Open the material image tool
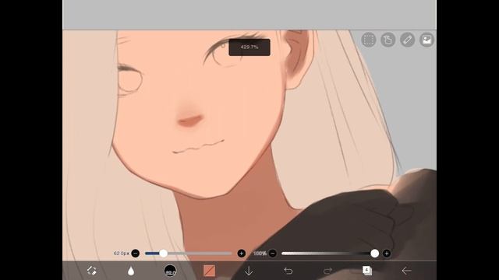The height and width of the screenshot is (280, 499). pos(426,40)
